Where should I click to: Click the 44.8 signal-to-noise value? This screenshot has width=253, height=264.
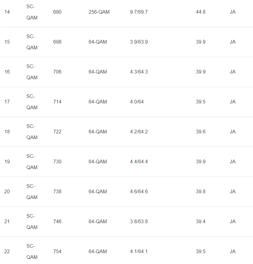point(200,12)
